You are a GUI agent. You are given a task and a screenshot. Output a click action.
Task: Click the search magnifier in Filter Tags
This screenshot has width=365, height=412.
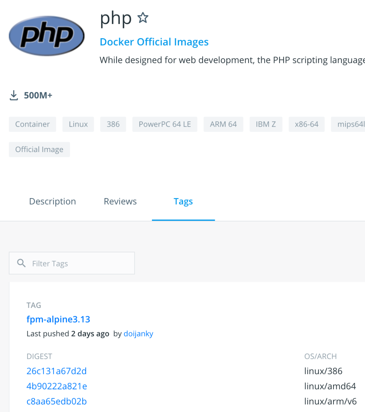click(x=21, y=263)
